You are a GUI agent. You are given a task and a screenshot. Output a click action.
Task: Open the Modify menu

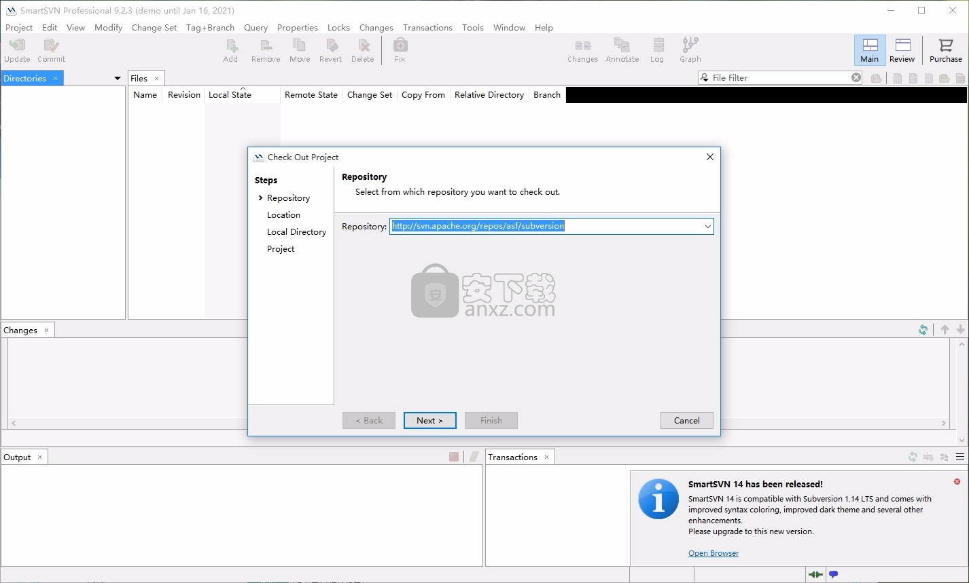108,28
